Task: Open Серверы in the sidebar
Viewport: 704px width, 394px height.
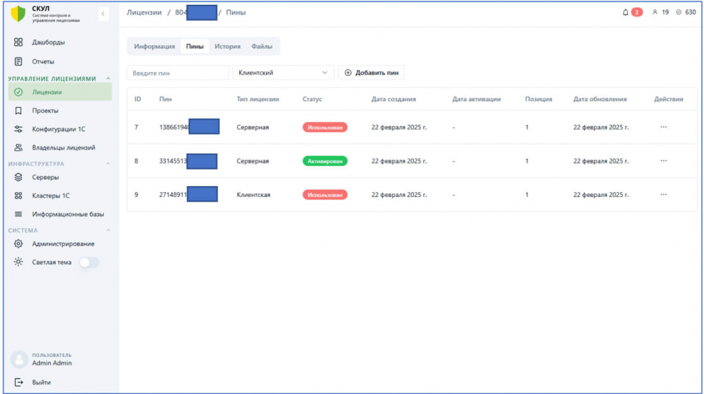Action: [x=45, y=178]
